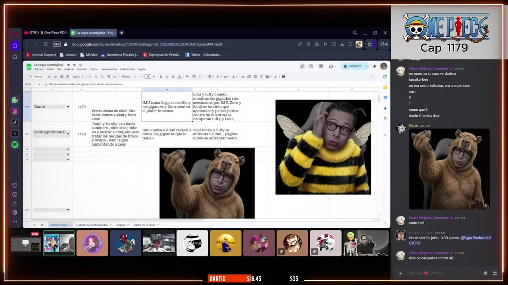Toggle bold formatting in Sheets toolbar

pyautogui.click(x=160, y=77)
